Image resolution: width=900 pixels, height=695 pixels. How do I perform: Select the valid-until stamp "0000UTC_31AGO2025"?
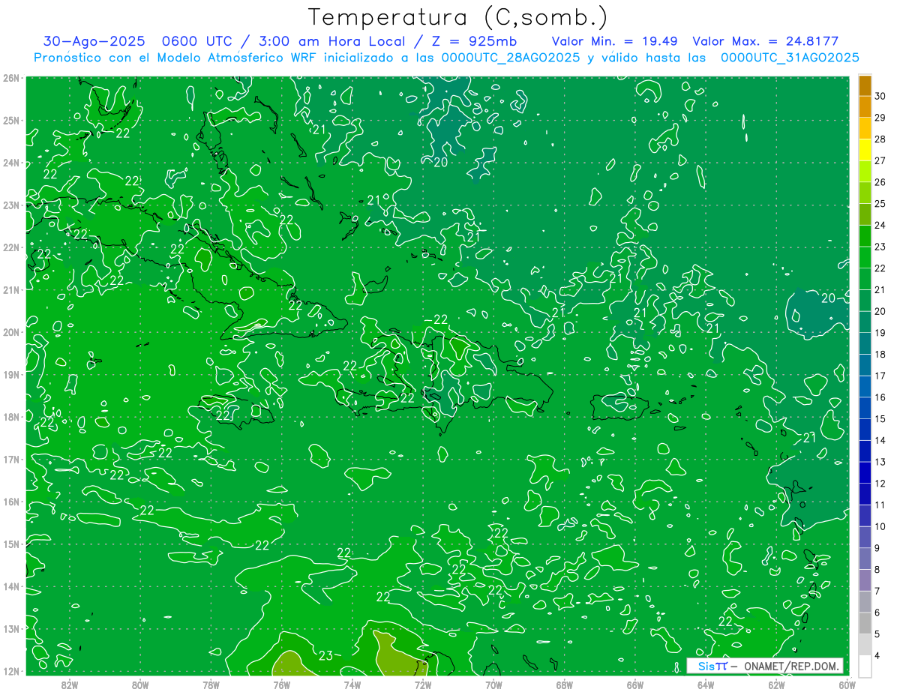(x=790, y=58)
